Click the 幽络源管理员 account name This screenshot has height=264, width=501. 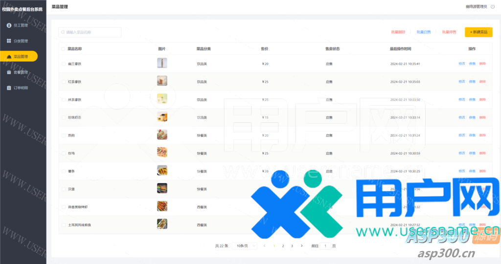click(476, 7)
